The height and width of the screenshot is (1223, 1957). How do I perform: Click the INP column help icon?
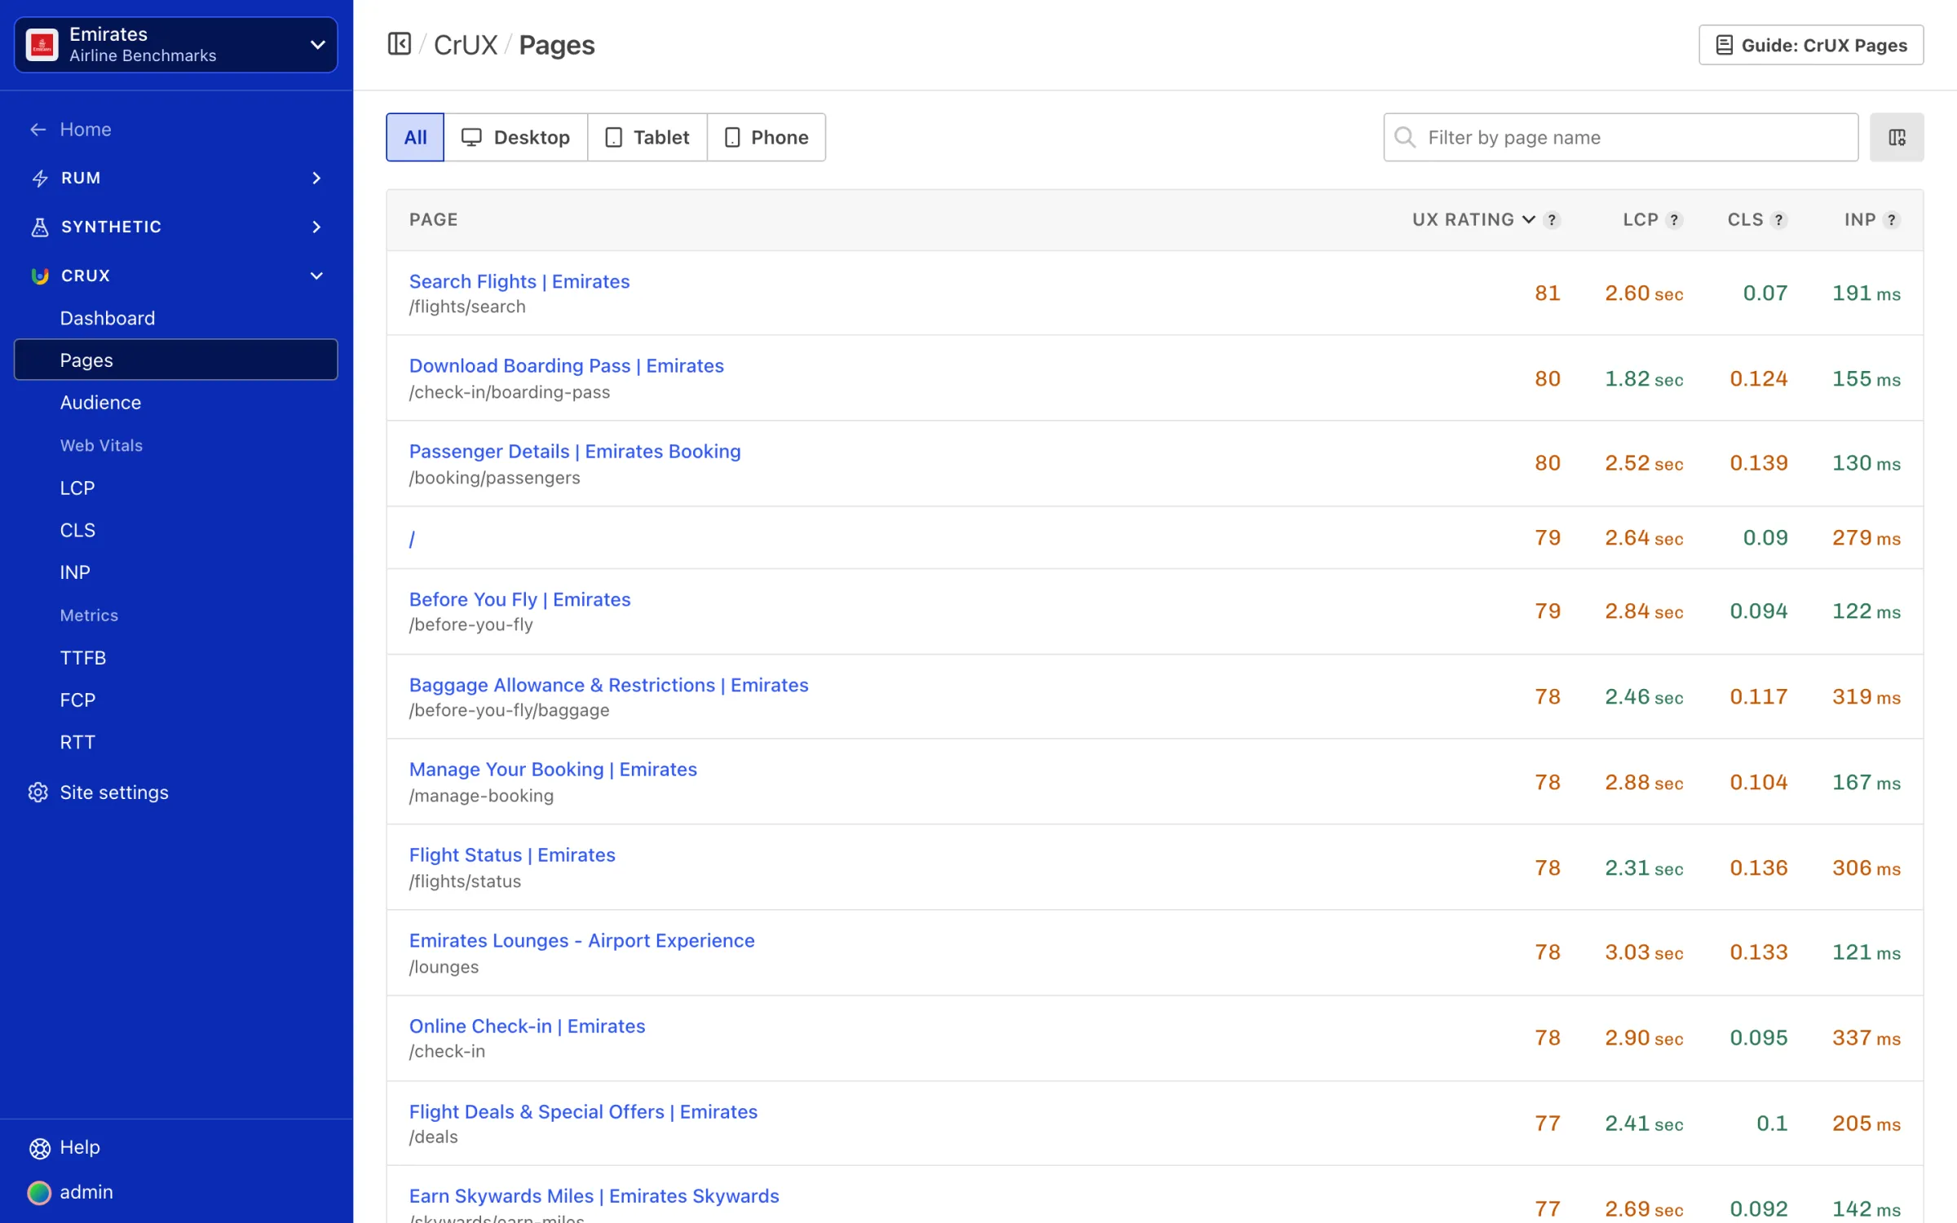(x=1892, y=220)
